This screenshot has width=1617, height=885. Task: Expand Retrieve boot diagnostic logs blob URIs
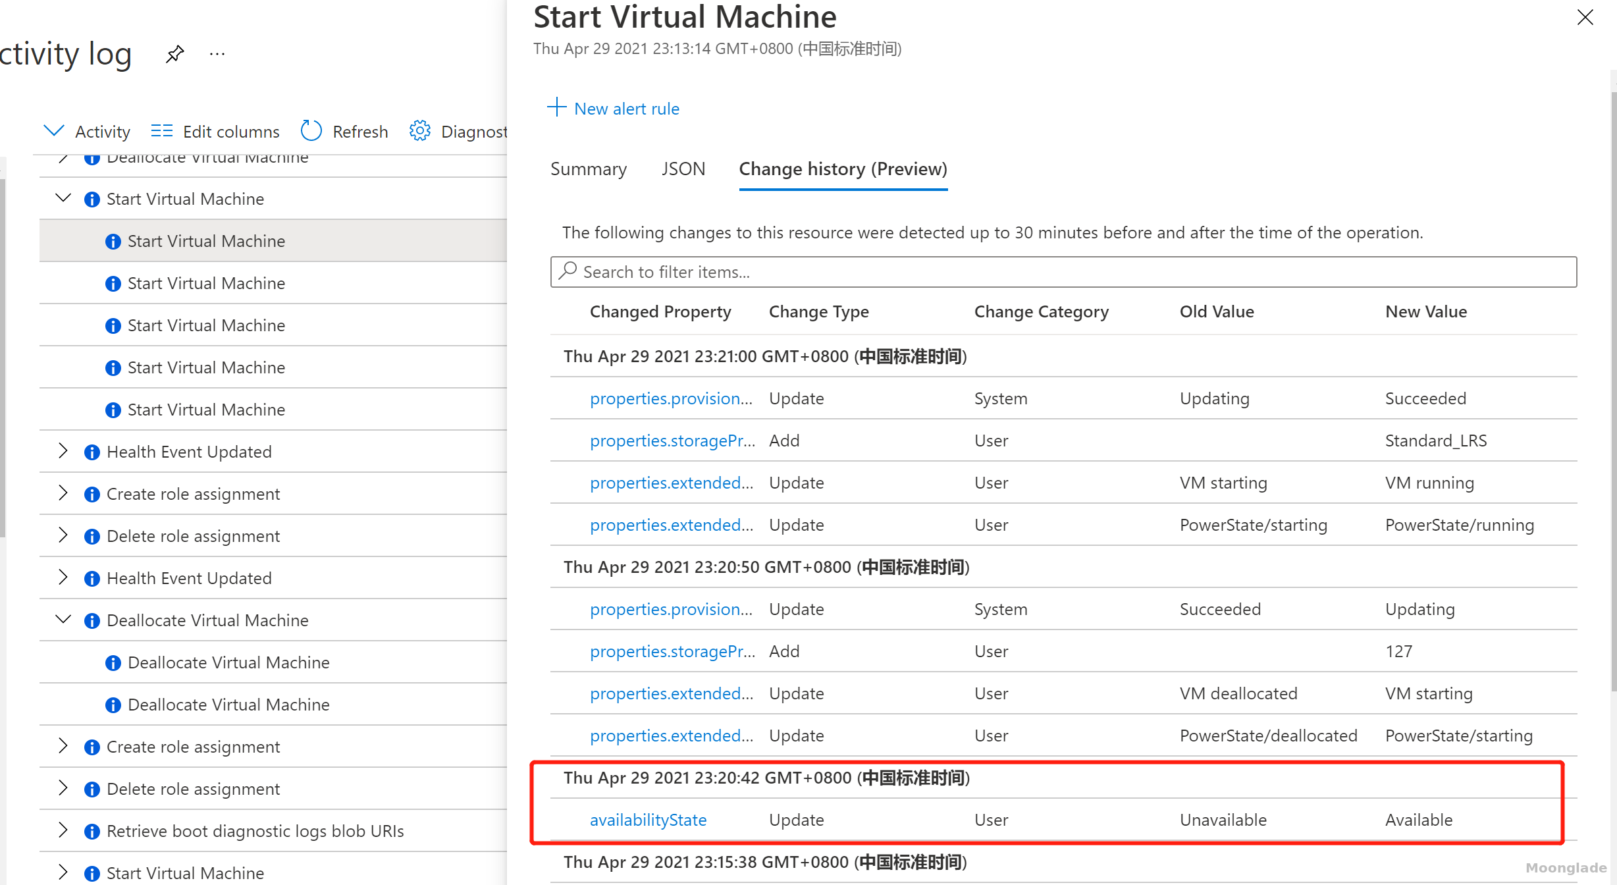pyautogui.click(x=63, y=830)
